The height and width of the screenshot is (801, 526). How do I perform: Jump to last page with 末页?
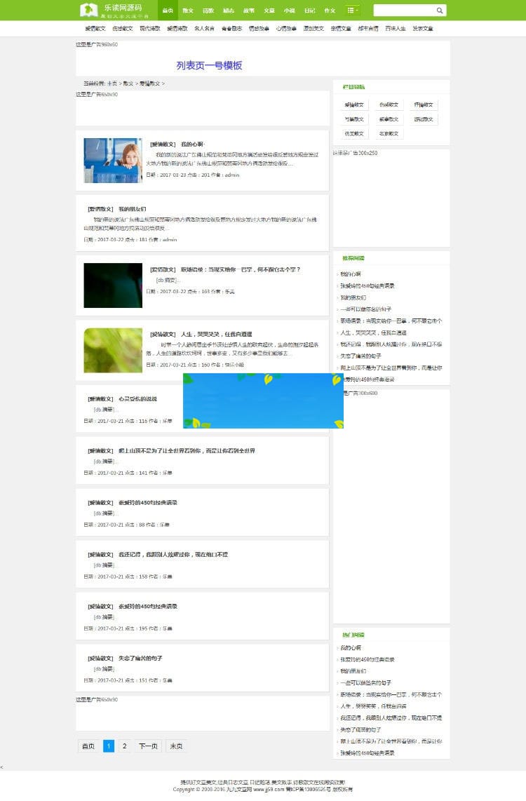pyautogui.click(x=176, y=746)
